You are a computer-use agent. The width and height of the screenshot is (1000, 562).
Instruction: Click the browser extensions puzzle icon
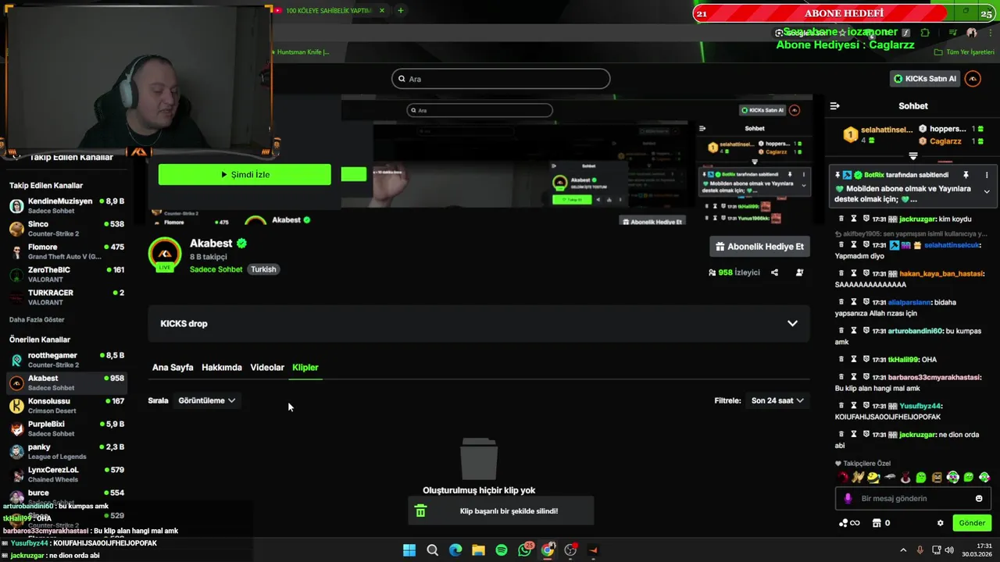[925, 33]
